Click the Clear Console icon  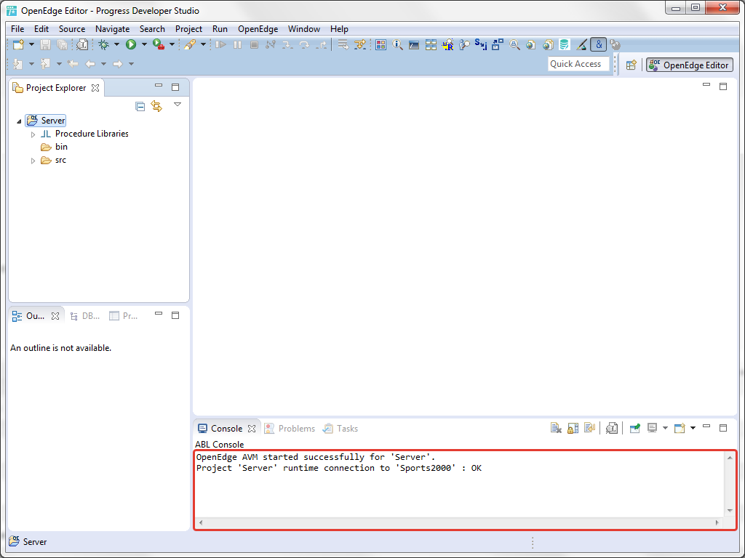556,428
